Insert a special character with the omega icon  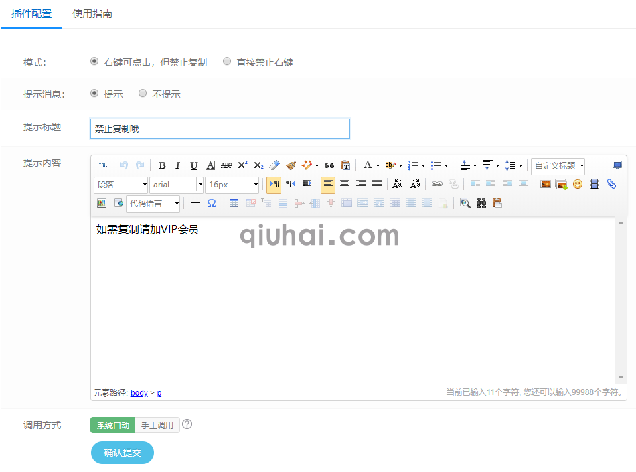tap(211, 203)
